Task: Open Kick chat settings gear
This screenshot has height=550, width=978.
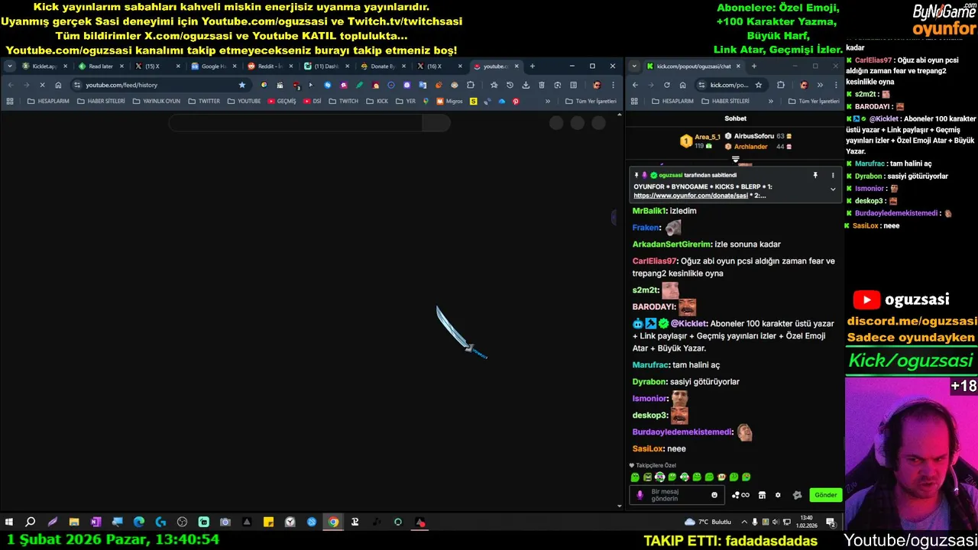Action: [x=778, y=495]
